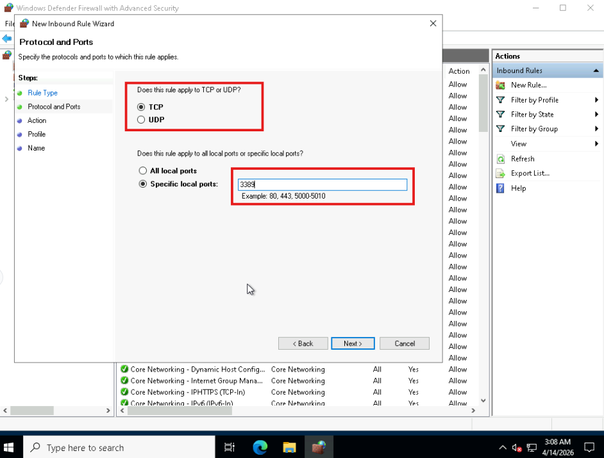Select the Profile step in Steps list
Viewport: 604px width, 458px height.
(x=37, y=135)
